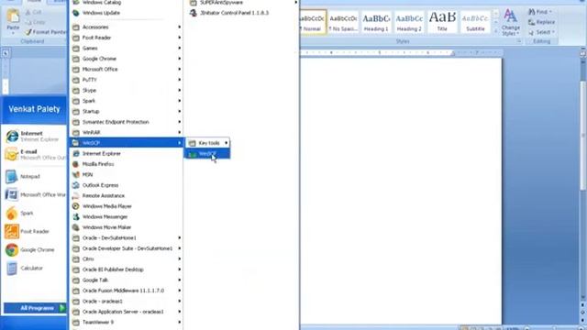The image size is (587, 330).
Task: Expand the Key tools submenu
Action: [207, 143]
